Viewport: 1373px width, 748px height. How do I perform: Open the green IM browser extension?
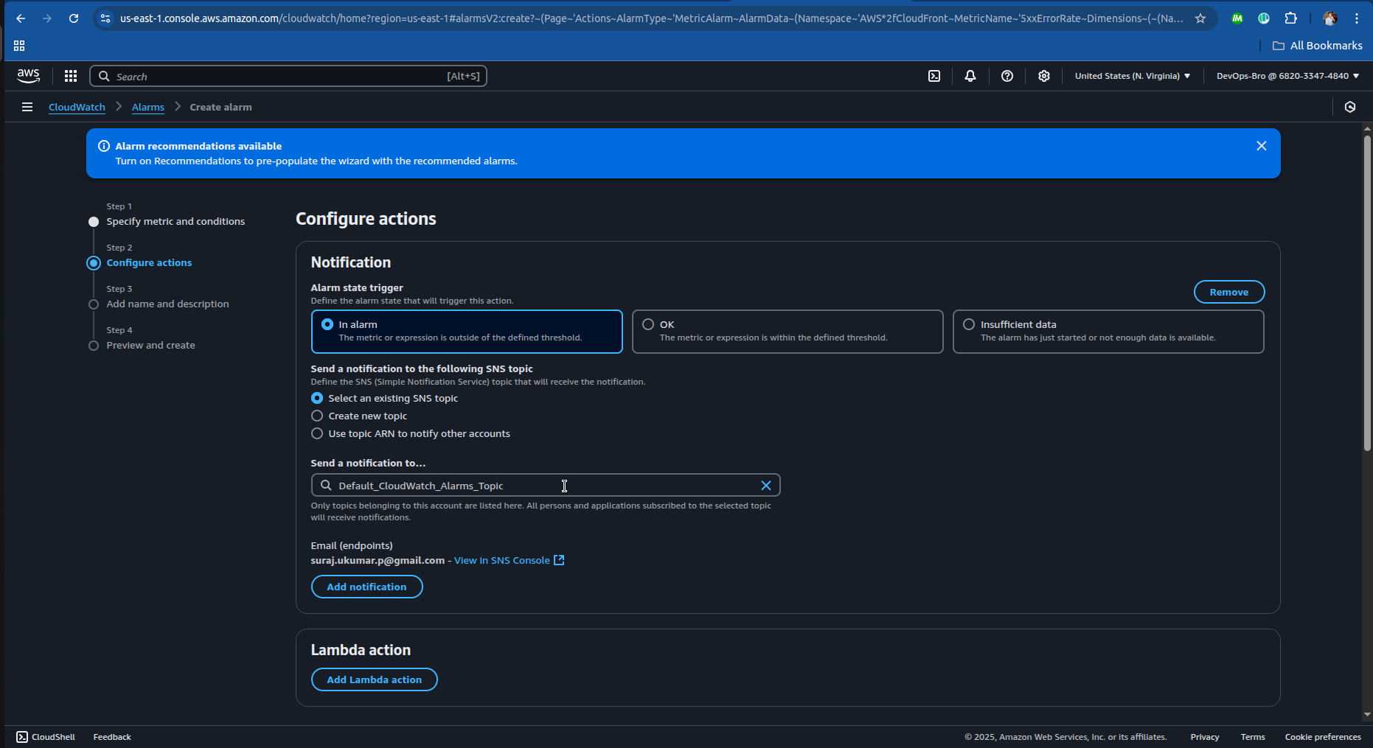pos(1237,18)
